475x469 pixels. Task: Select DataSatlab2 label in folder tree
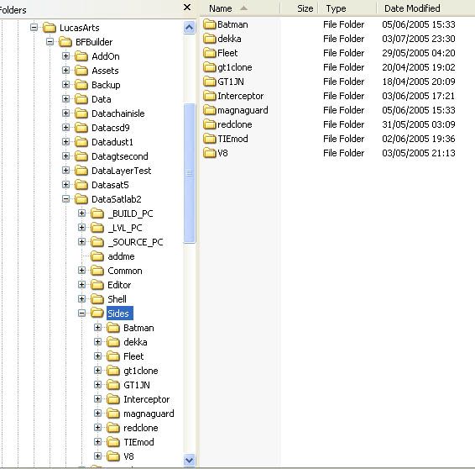click(117, 199)
